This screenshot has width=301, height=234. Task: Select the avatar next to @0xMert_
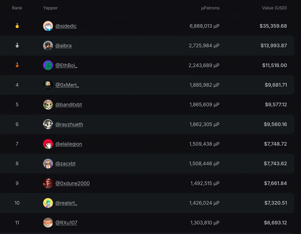point(48,85)
